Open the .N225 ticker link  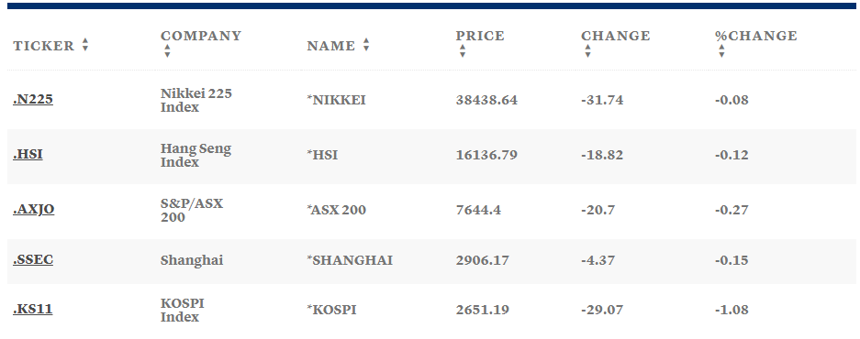[33, 100]
